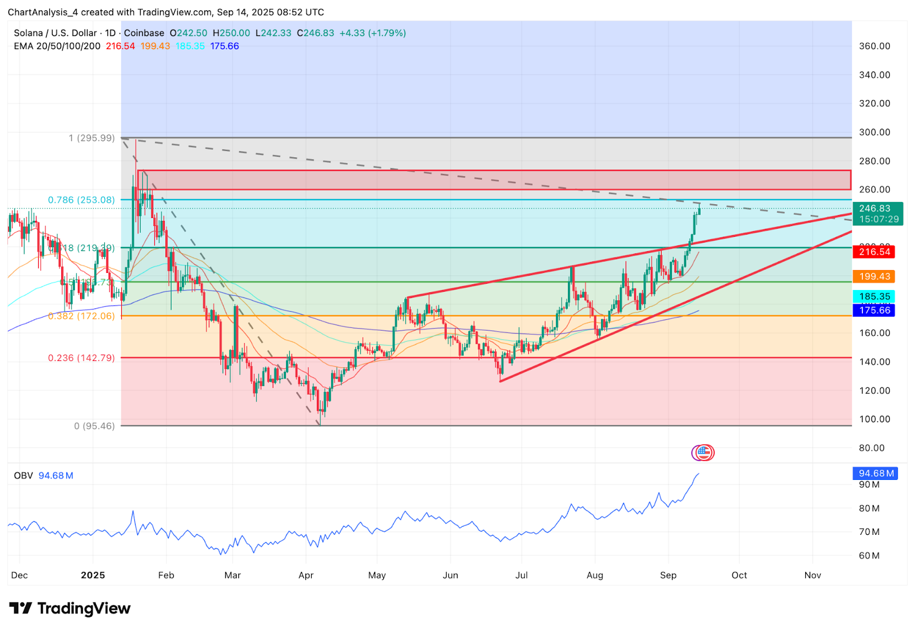Viewport: 915px width, 631px height.
Task: Click the Fibonacci label 0.786 (253.08)
Action: pyautogui.click(x=81, y=200)
